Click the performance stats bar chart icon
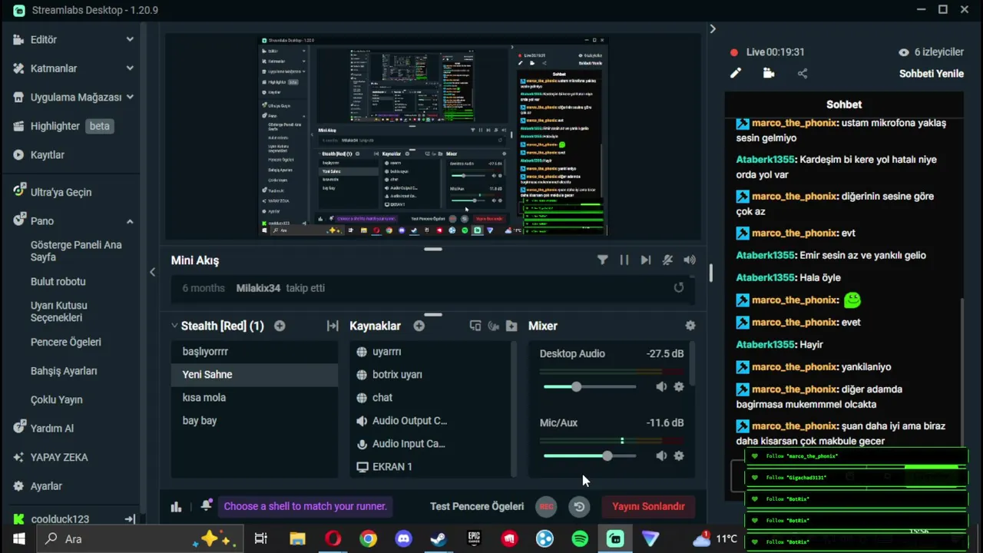983x553 pixels. (177, 506)
